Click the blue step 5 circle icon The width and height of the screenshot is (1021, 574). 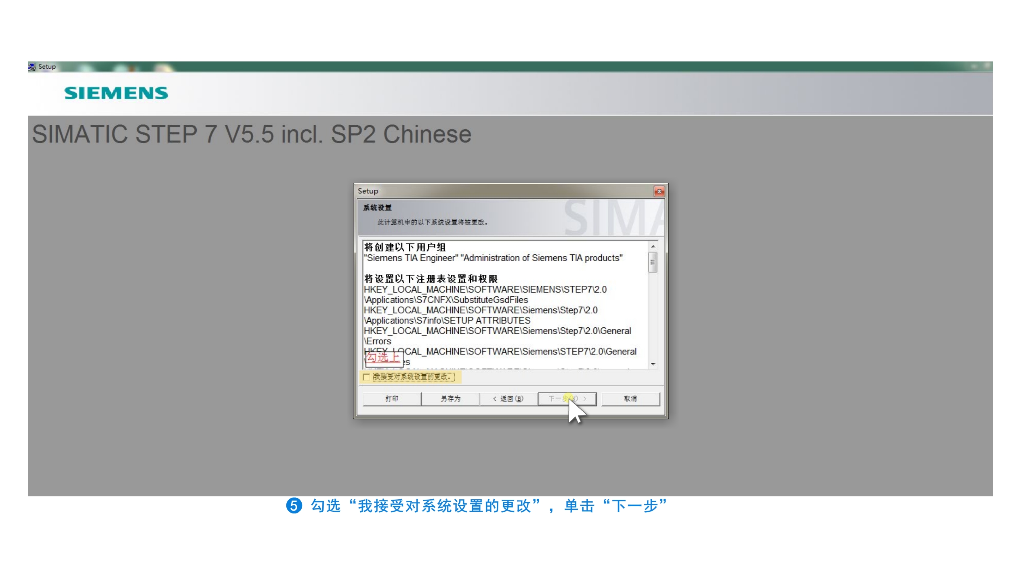tap(294, 506)
